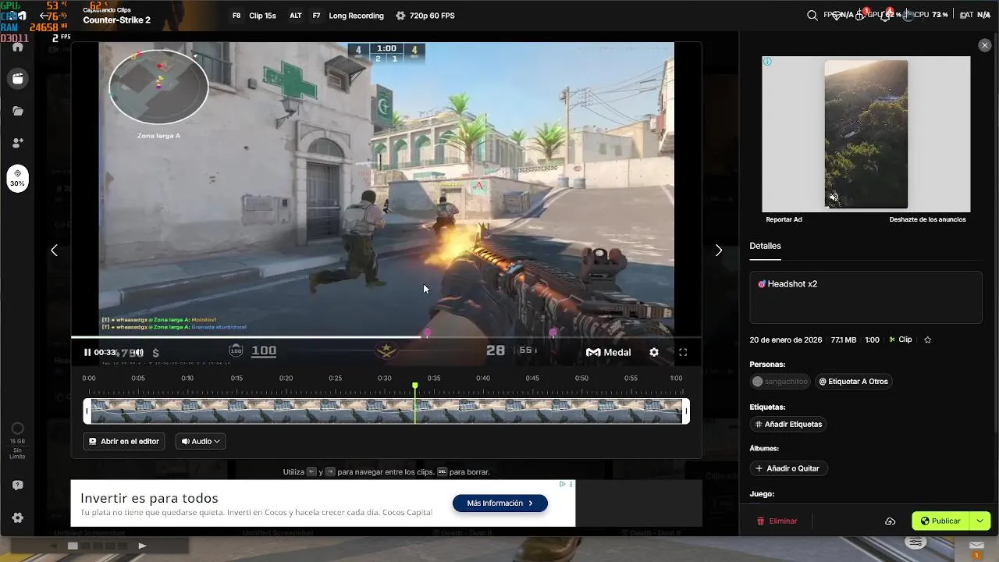999x562 pixels.
Task: Select the Detalles tab
Action: [765, 247]
